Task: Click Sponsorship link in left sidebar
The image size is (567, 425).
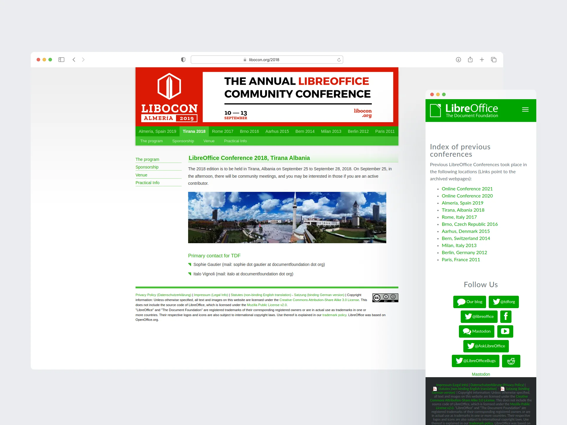Action: pyautogui.click(x=147, y=167)
